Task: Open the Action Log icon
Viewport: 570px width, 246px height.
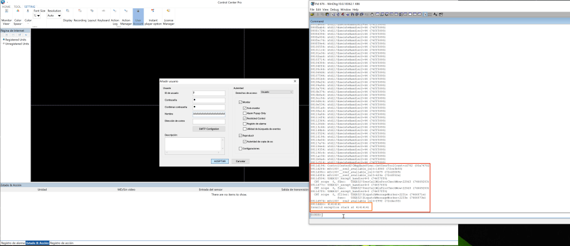Action: (x=115, y=18)
